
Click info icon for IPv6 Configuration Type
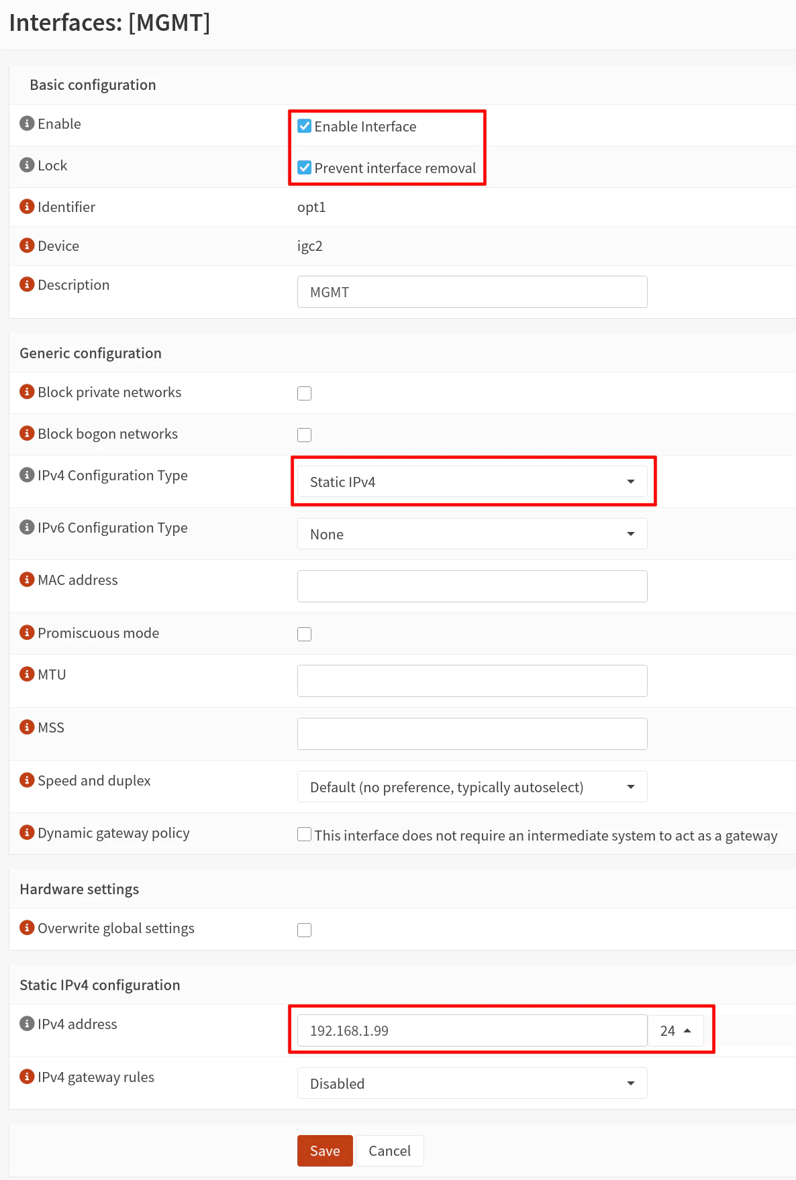[27, 527]
